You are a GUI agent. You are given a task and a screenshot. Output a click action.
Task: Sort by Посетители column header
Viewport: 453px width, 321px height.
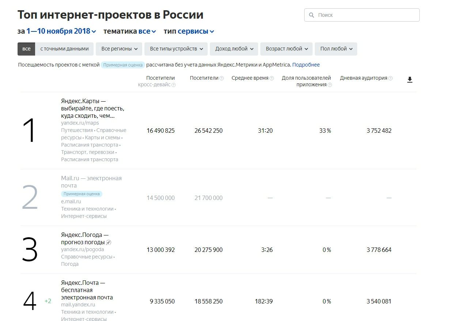point(204,78)
